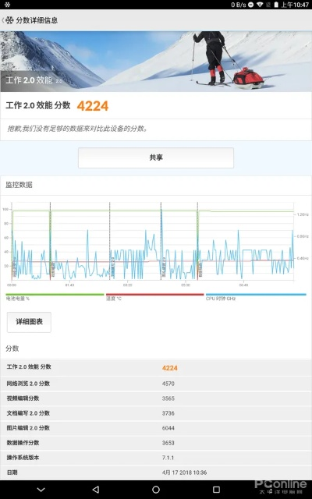Select the 文档编写 2.0 分数 row
Image resolution: width=312 pixels, height=499 pixels.
point(156,413)
